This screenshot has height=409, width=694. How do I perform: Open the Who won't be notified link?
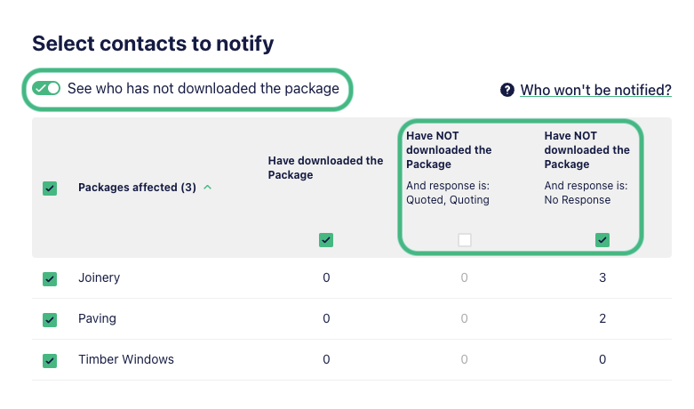pos(595,90)
